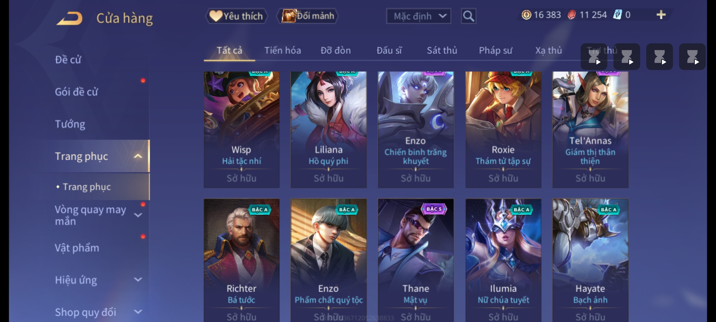Screen dimensions: 716x322
Task: Expand the Hiệu ứng sidebar section
Action: point(138,280)
